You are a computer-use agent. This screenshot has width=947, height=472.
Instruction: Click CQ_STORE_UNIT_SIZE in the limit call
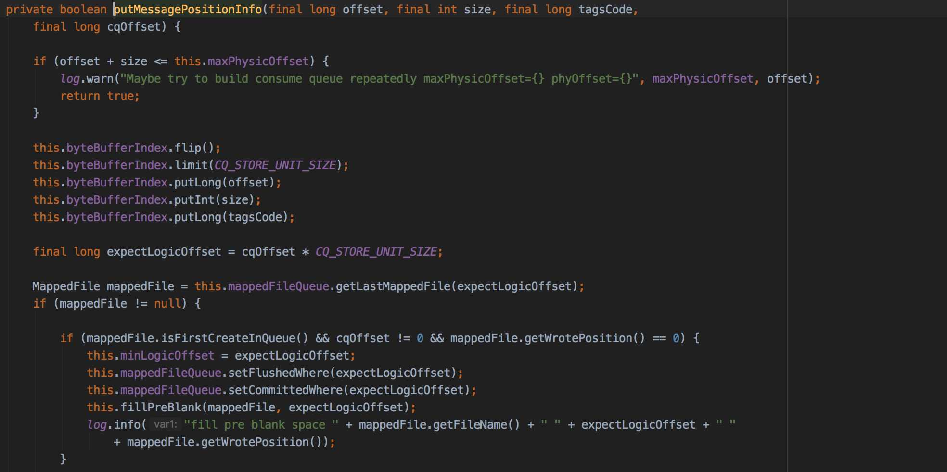tap(275, 165)
